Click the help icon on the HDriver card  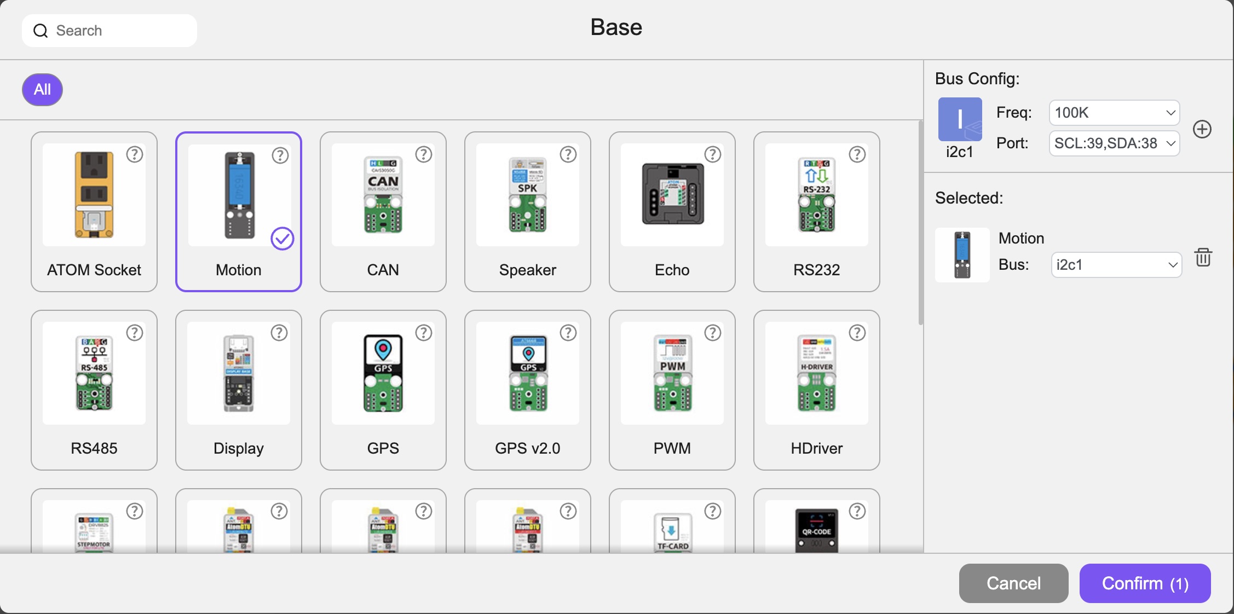coord(857,333)
